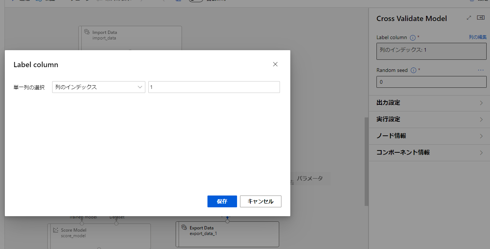Expand the Cross Validate Model panel to full size
The image size is (490, 249).
[x=469, y=18]
